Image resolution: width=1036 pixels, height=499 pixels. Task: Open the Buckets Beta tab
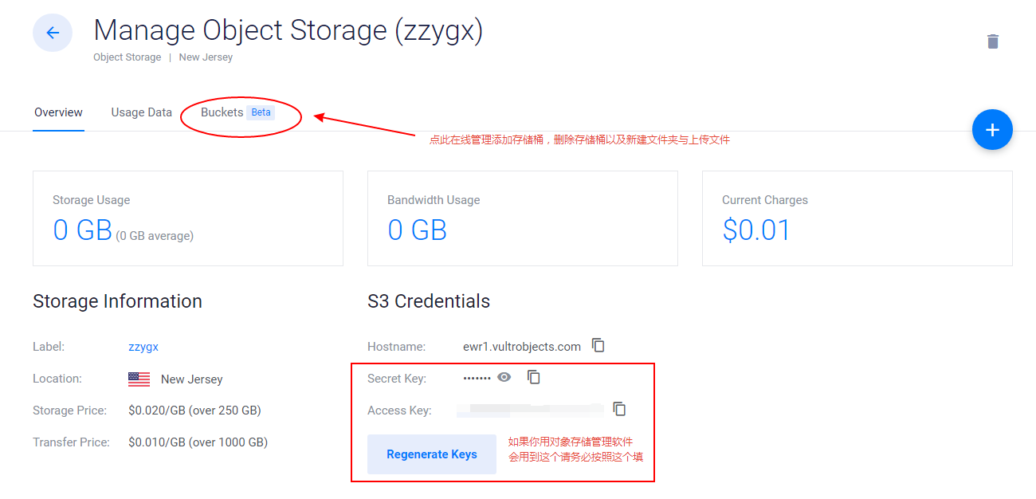tap(237, 112)
